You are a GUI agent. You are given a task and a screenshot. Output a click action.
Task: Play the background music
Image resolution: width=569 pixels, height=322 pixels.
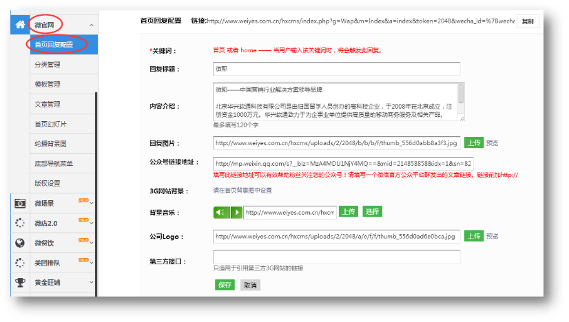pos(236,212)
